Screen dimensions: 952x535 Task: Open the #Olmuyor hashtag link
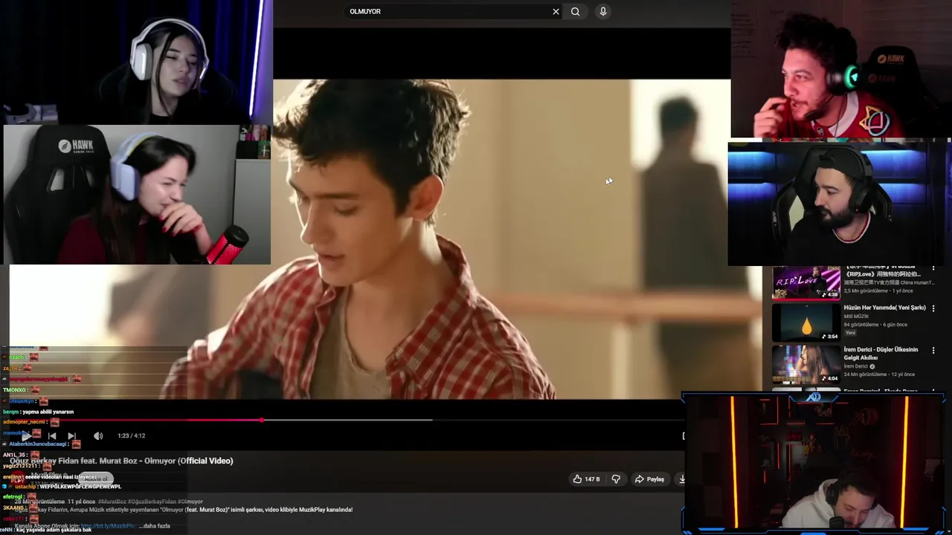click(190, 502)
